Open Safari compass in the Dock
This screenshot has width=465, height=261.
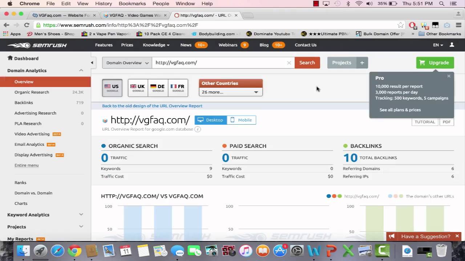57,251
